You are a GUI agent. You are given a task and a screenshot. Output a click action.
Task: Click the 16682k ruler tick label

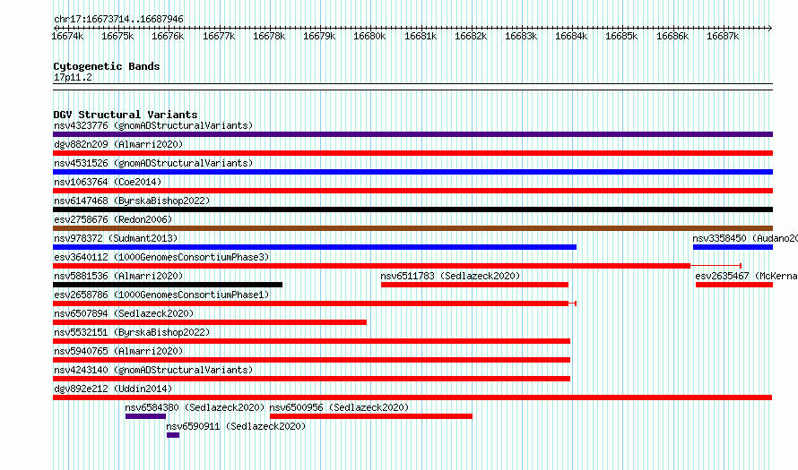471,36
